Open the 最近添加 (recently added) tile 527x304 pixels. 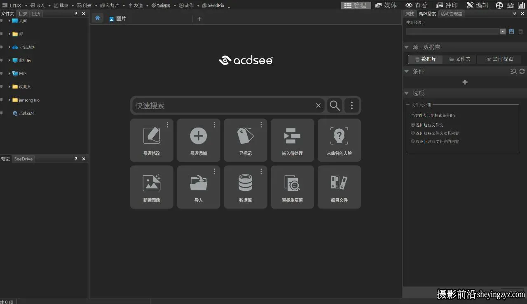[x=199, y=140]
